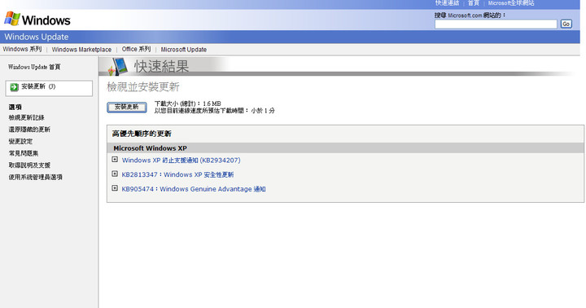
Task: Open the KB2813347 Windows XP 安全性更新 link
Action: [x=177, y=174]
